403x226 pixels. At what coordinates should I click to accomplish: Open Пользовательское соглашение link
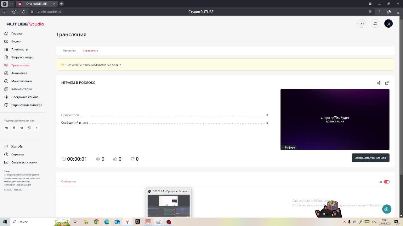22,178
